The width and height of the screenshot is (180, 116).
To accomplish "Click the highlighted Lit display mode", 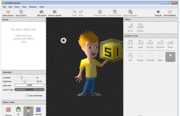I will 28,111.
